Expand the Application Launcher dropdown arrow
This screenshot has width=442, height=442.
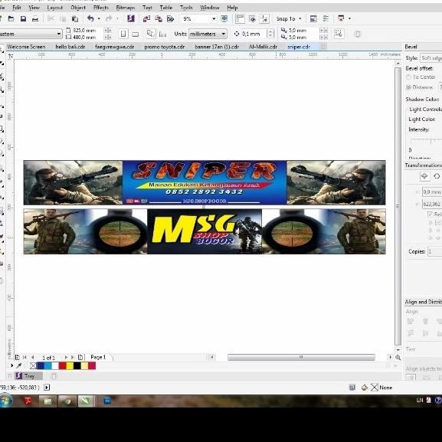[349, 18]
